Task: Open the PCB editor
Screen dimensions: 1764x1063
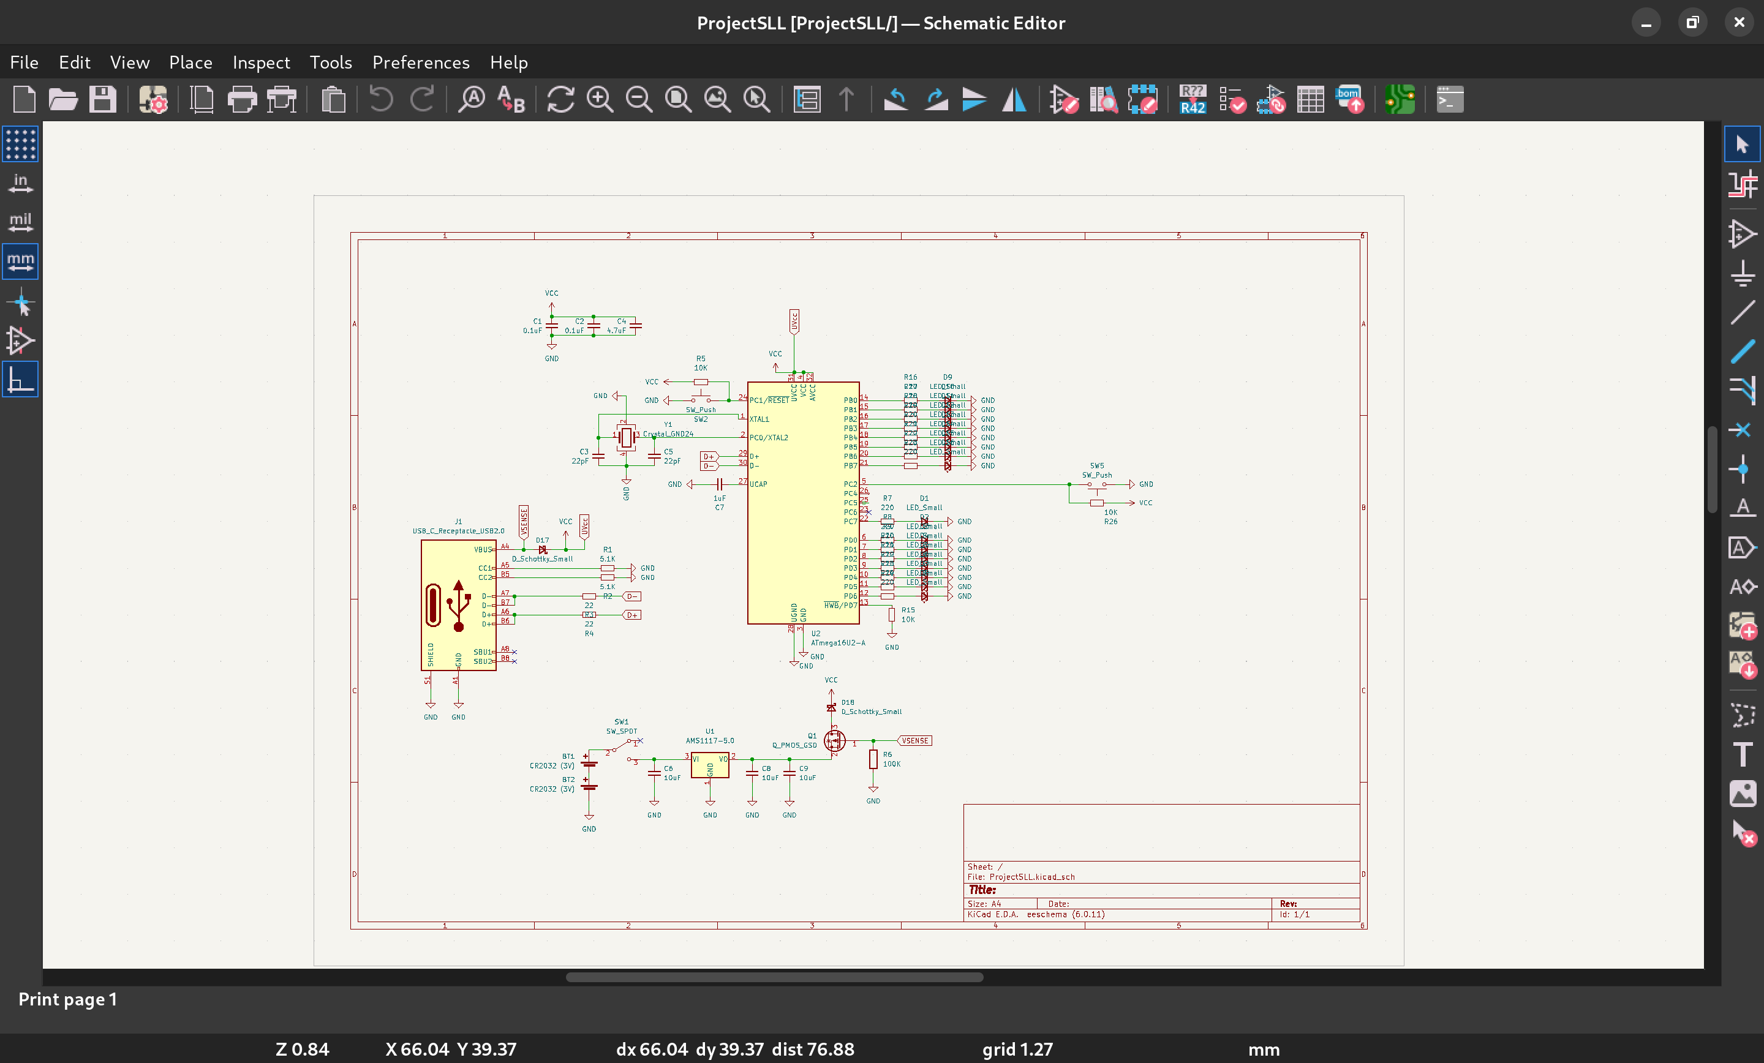Action: [x=1400, y=99]
